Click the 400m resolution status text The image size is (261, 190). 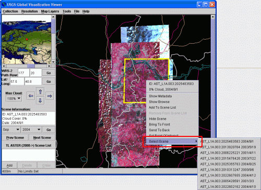[x=7, y=171]
